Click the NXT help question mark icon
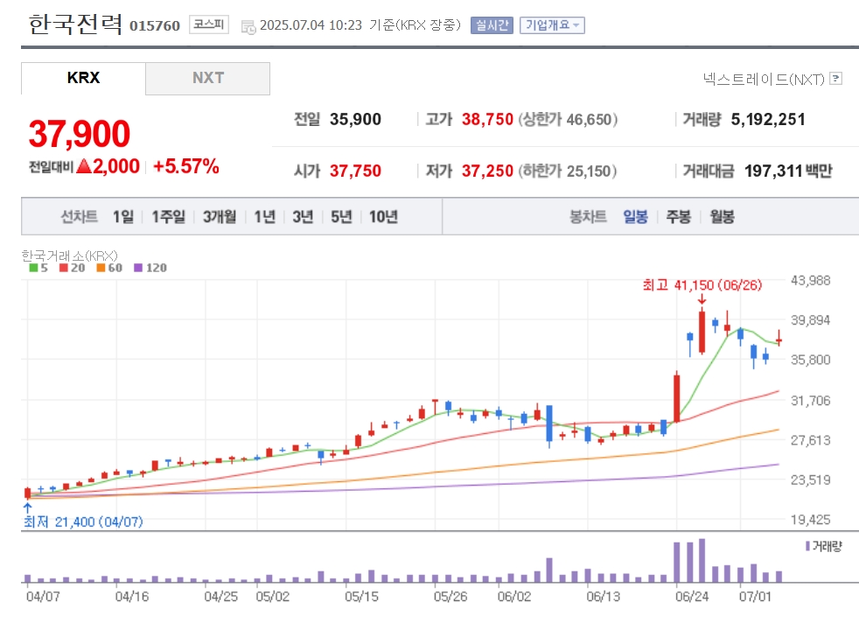The height and width of the screenshot is (623, 859). [835, 79]
